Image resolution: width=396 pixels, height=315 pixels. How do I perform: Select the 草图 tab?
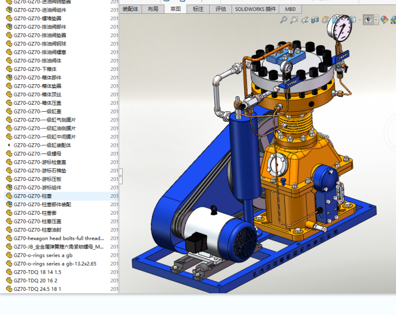click(x=175, y=9)
